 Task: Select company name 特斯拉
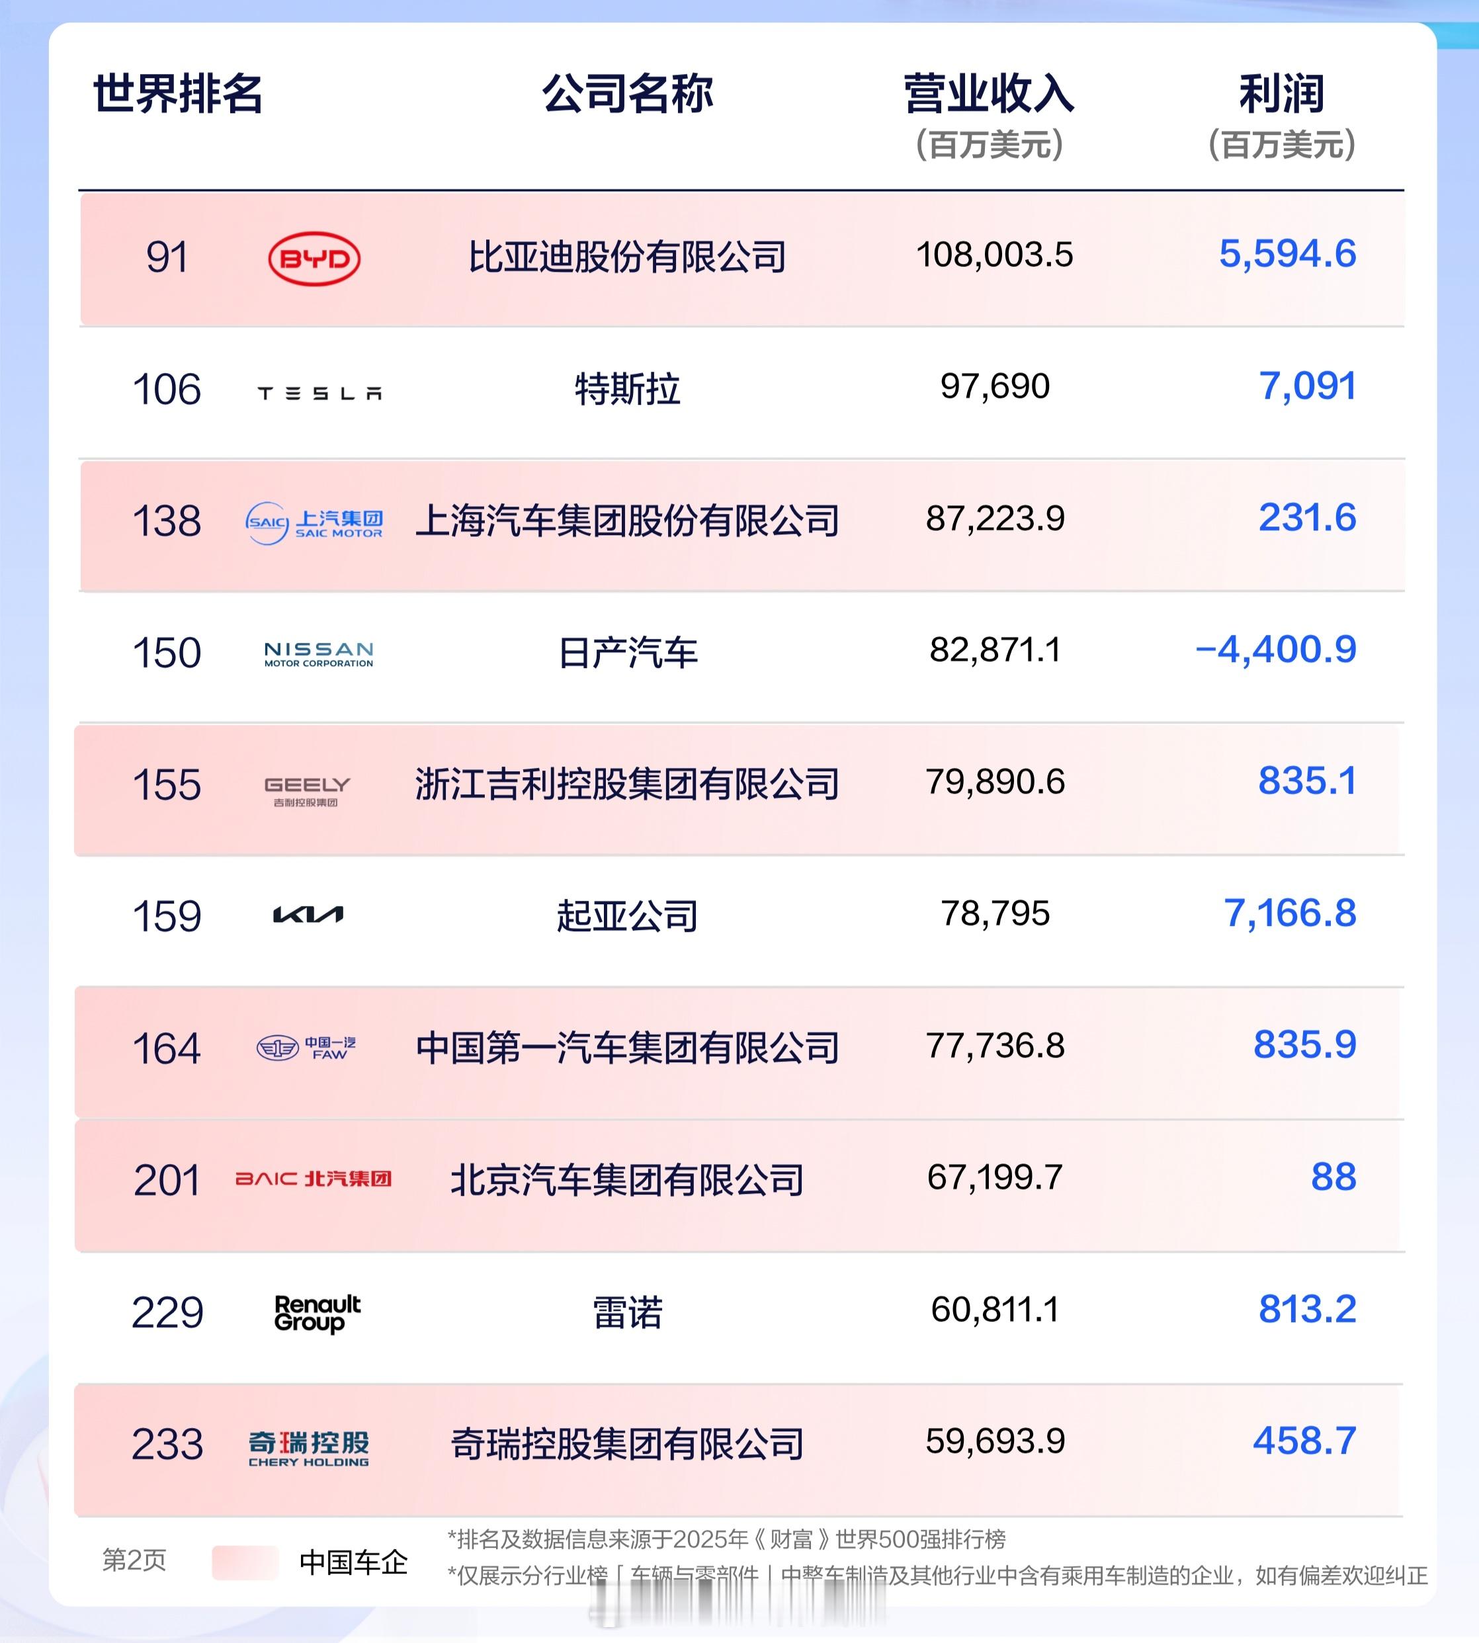[627, 389]
